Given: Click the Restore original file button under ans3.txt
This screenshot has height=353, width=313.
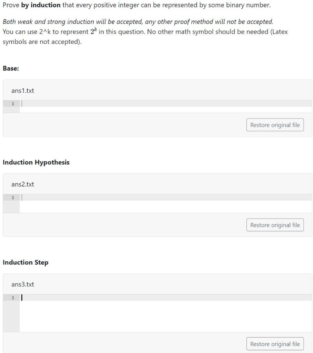Looking at the screenshot, I should click(275, 344).
